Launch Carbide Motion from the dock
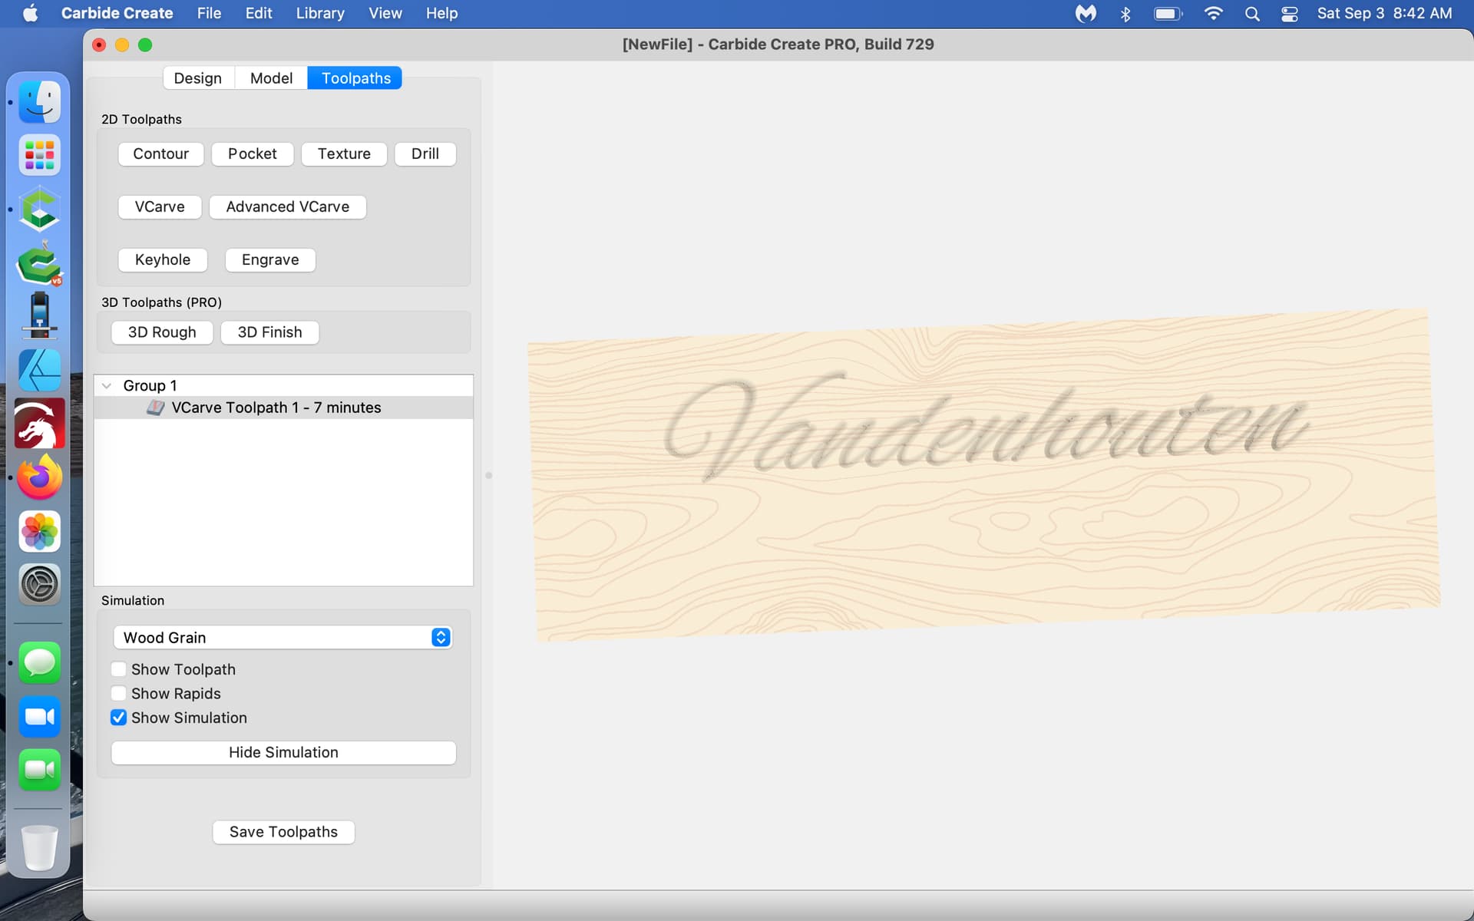This screenshot has height=921, width=1474. (x=39, y=316)
